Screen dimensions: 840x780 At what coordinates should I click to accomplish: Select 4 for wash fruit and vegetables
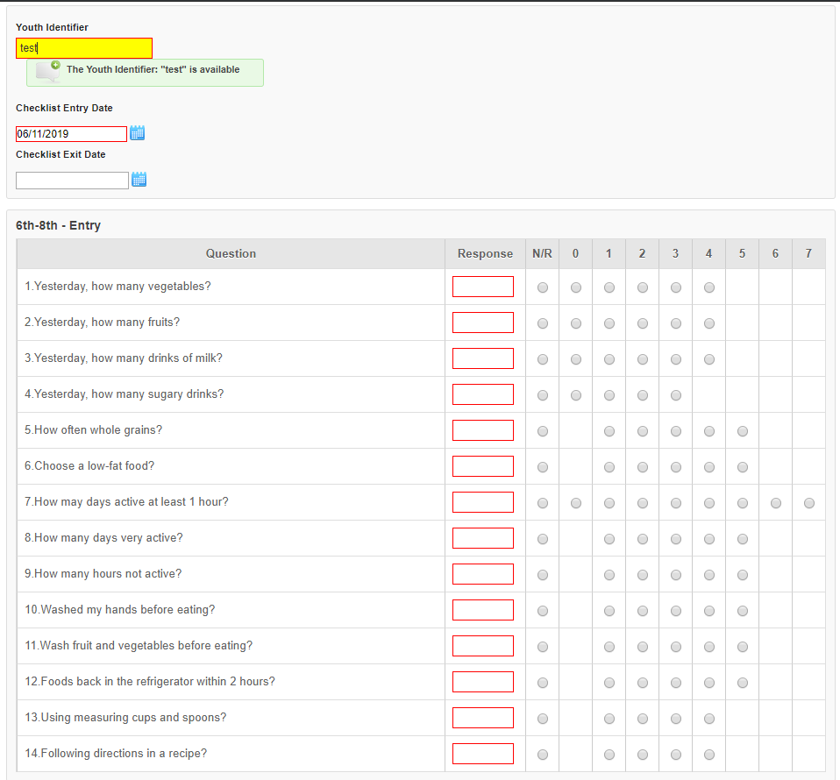click(709, 646)
